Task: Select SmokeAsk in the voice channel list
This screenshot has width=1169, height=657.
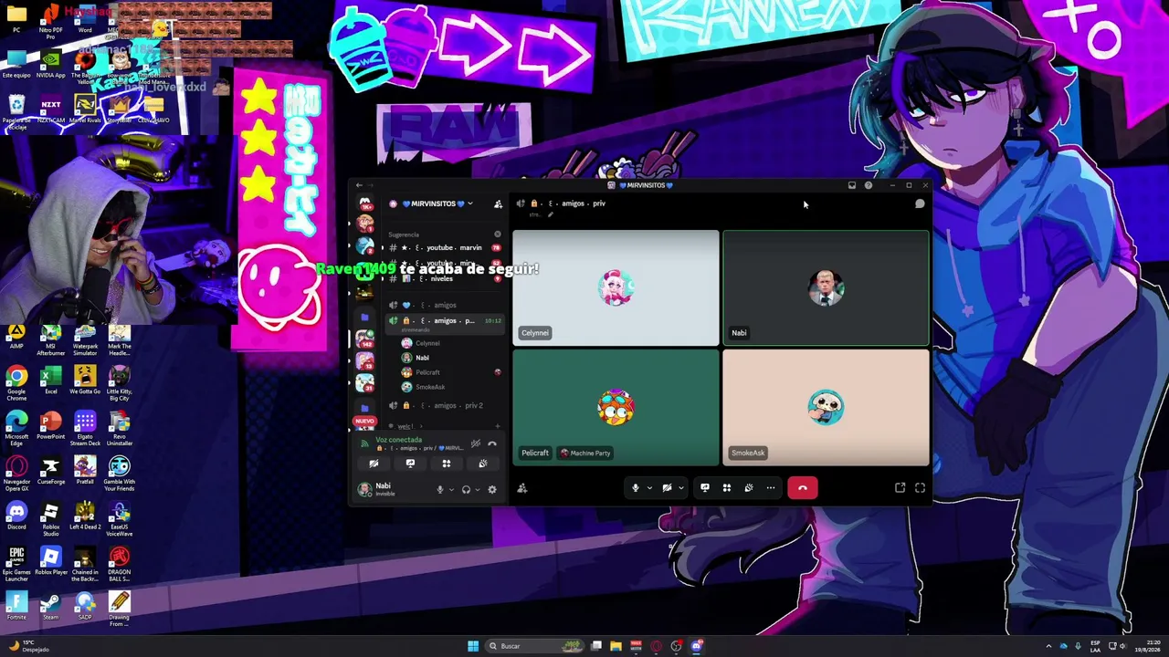Action: (451, 387)
